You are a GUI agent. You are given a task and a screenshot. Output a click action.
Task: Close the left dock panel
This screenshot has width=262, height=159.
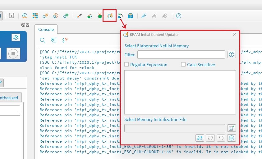28,25
